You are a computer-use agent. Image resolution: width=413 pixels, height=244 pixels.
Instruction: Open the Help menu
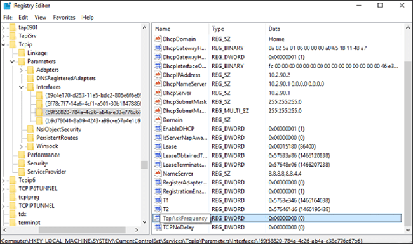88,17
